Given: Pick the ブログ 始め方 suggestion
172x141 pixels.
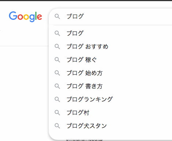Looking at the screenshot, I should [x=111, y=73].
